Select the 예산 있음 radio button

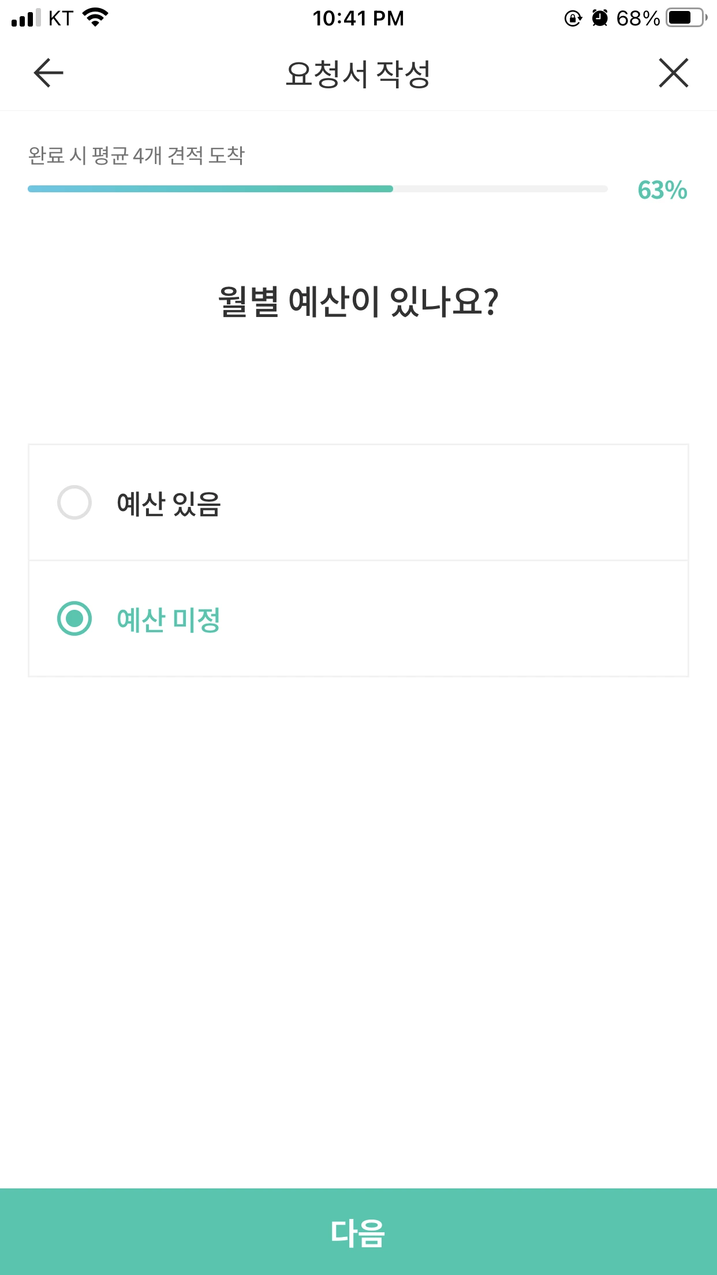[74, 502]
